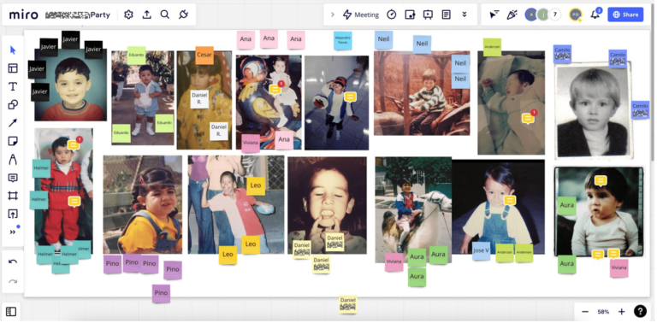Viewport: 657px width, 323px height.
Task: Collapse meeting toolbar with chevron arrow
Action: pos(333,15)
